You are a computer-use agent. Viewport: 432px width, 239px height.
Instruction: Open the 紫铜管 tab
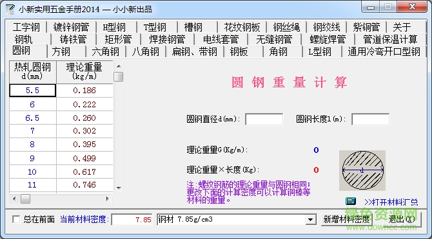pyautogui.click(x=367, y=27)
